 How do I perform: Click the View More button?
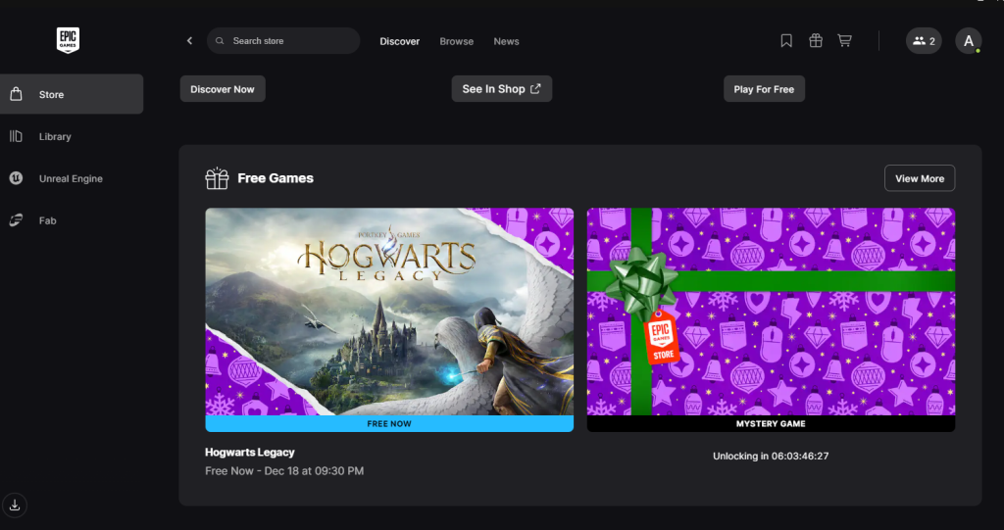point(920,178)
